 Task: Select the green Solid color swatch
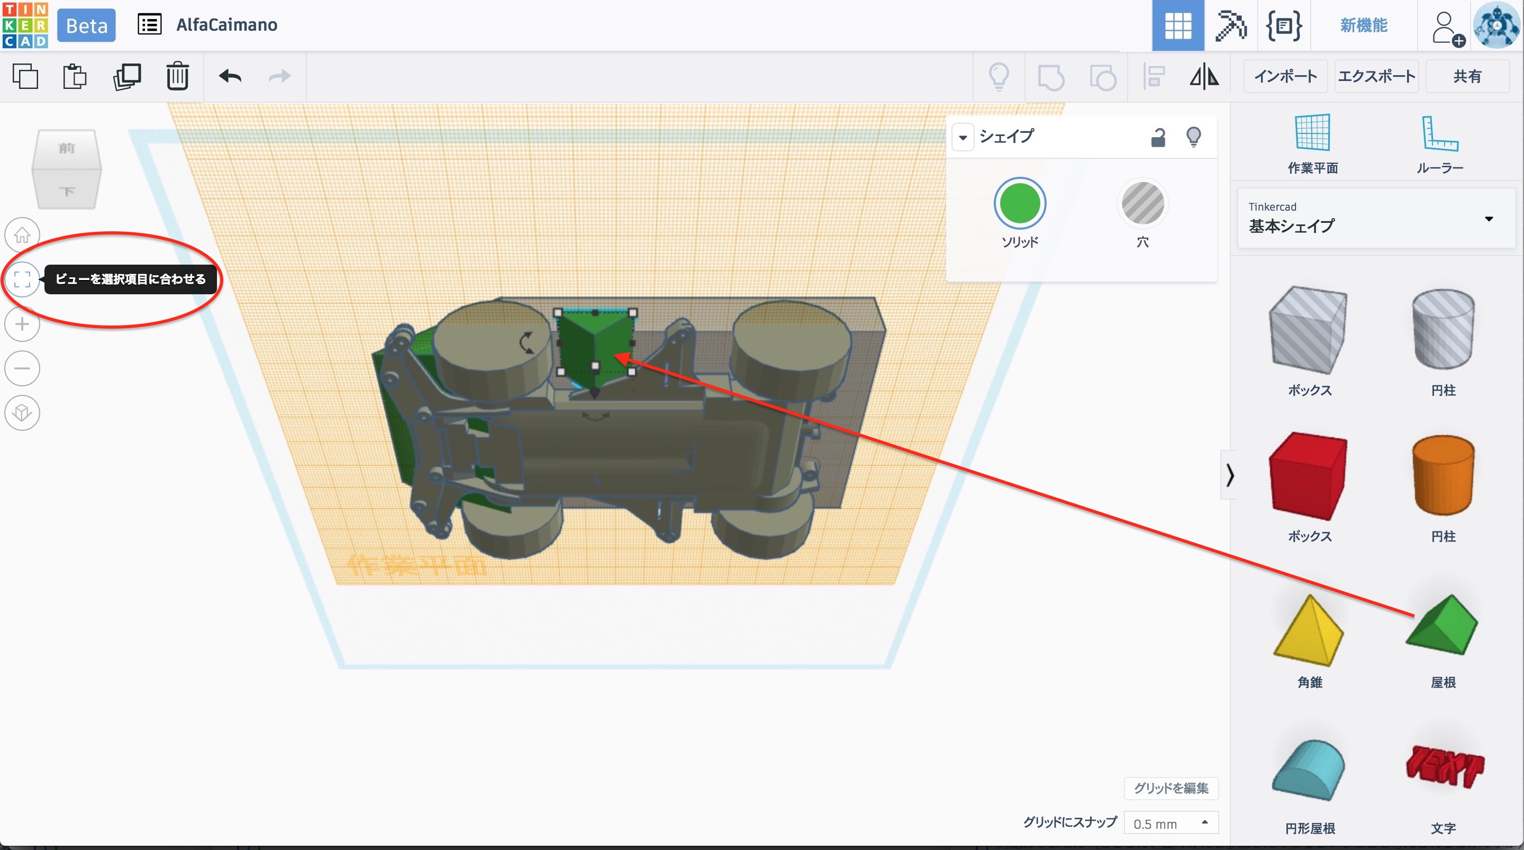[x=1019, y=204]
